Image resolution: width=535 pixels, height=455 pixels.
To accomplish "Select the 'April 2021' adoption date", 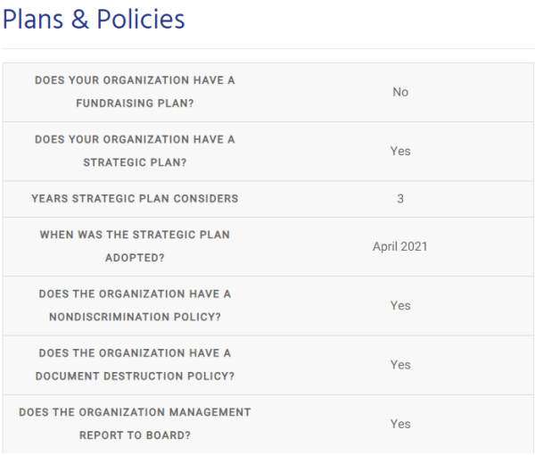I will coord(399,245).
